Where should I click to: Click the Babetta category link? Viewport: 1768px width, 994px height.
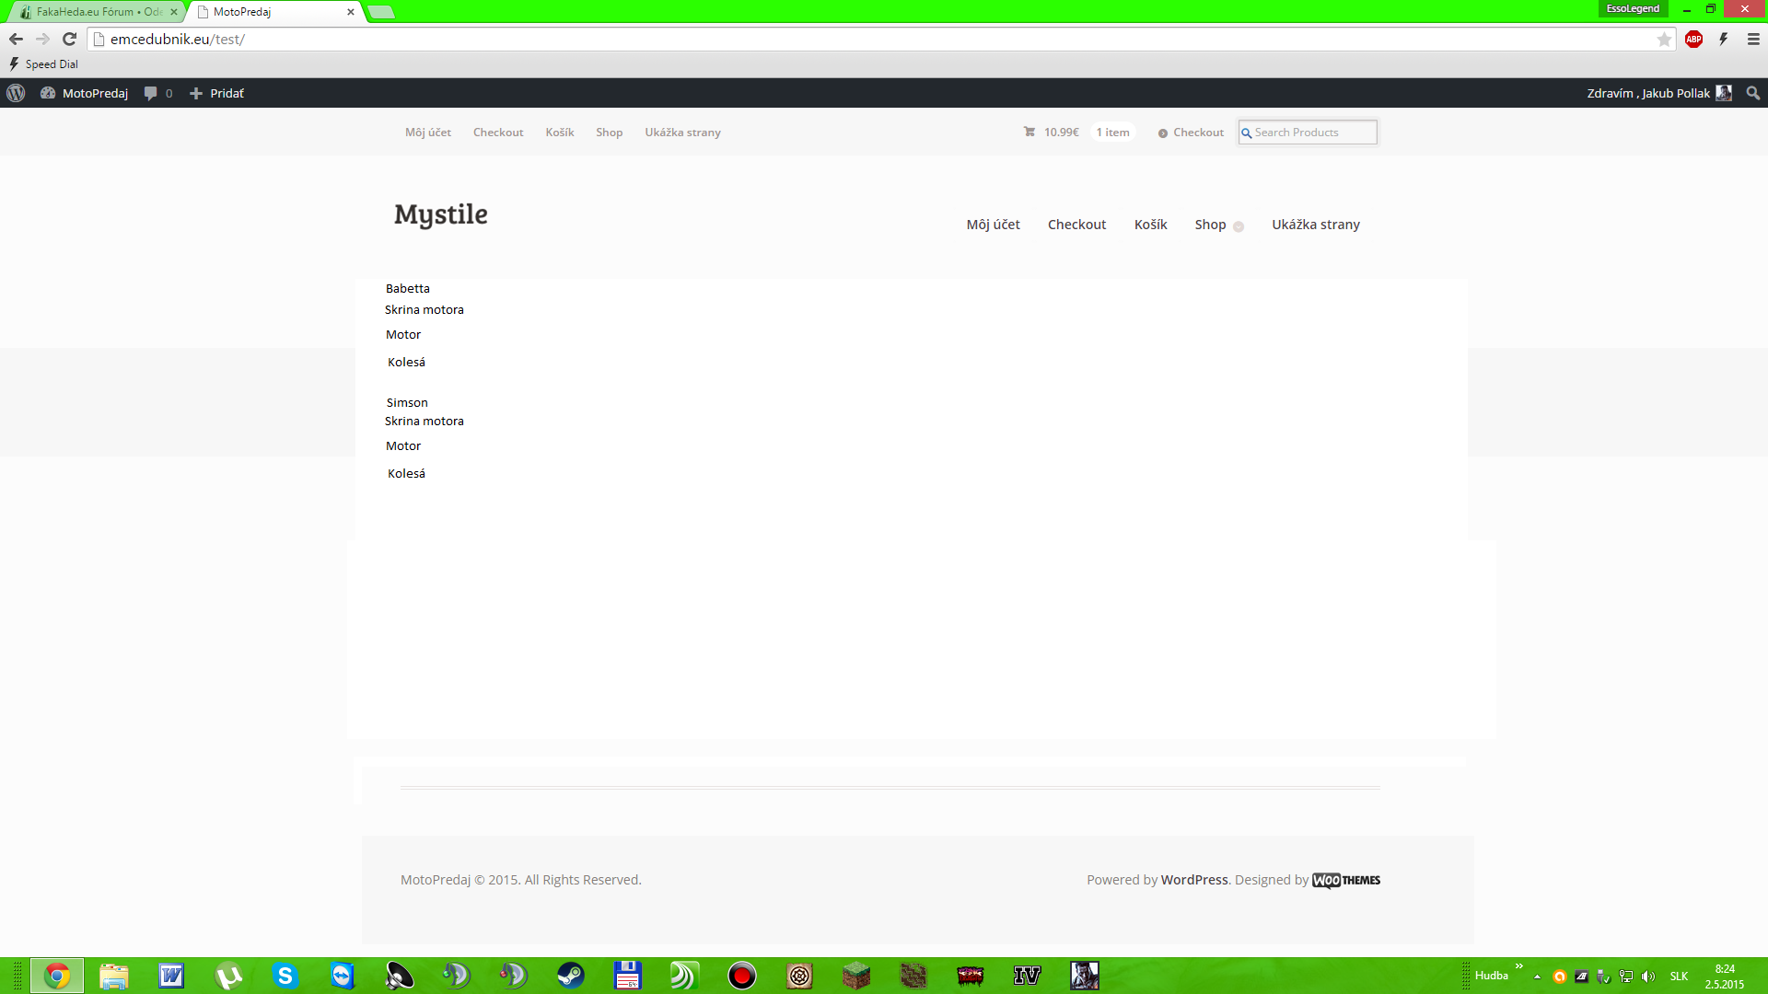407,288
